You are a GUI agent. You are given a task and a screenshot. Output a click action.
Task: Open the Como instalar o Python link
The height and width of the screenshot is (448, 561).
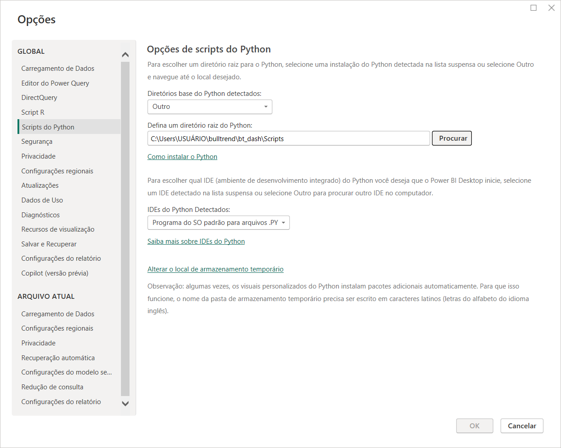click(182, 157)
